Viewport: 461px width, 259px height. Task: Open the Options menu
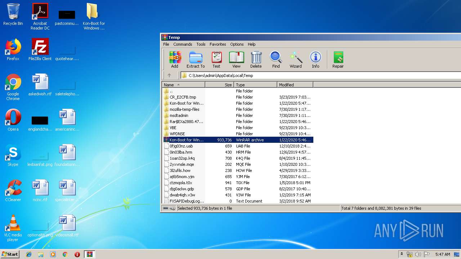click(x=237, y=44)
